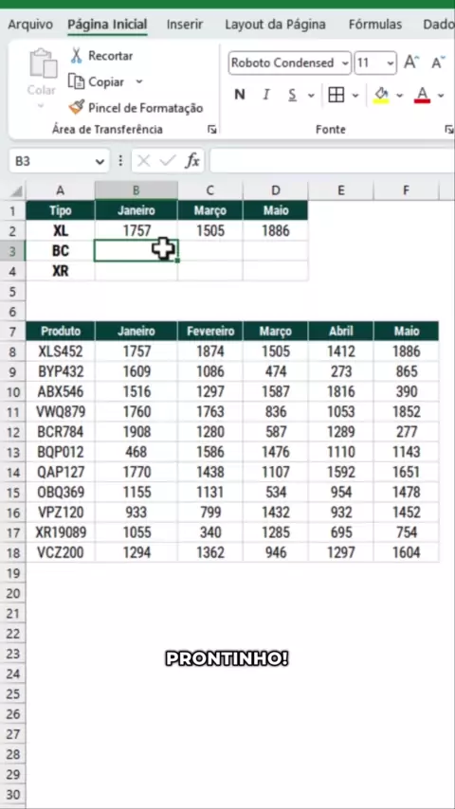Switch to the Fórmulas tab
Viewport: 455px width, 809px height.
[375, 25]
